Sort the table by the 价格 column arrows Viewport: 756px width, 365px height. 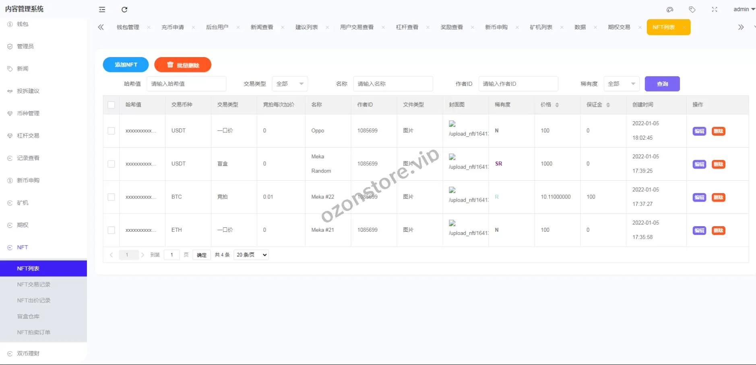click(557, 105)
